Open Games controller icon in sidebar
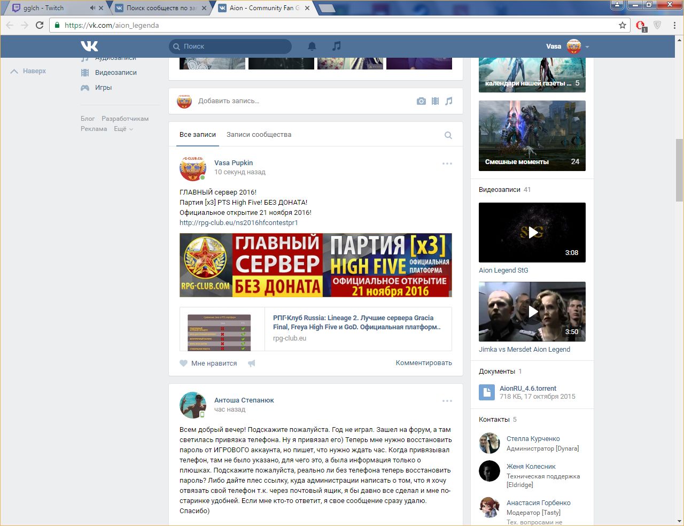The height and width of the screenshot is (526, 684). coord(85,88)
